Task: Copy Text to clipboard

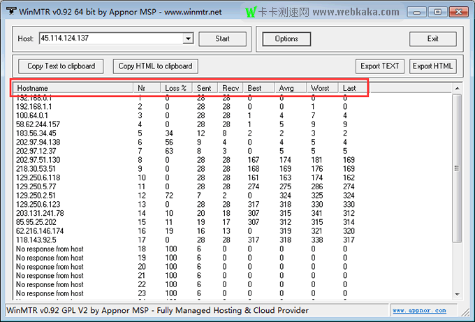Action: (x=61, y=66)
